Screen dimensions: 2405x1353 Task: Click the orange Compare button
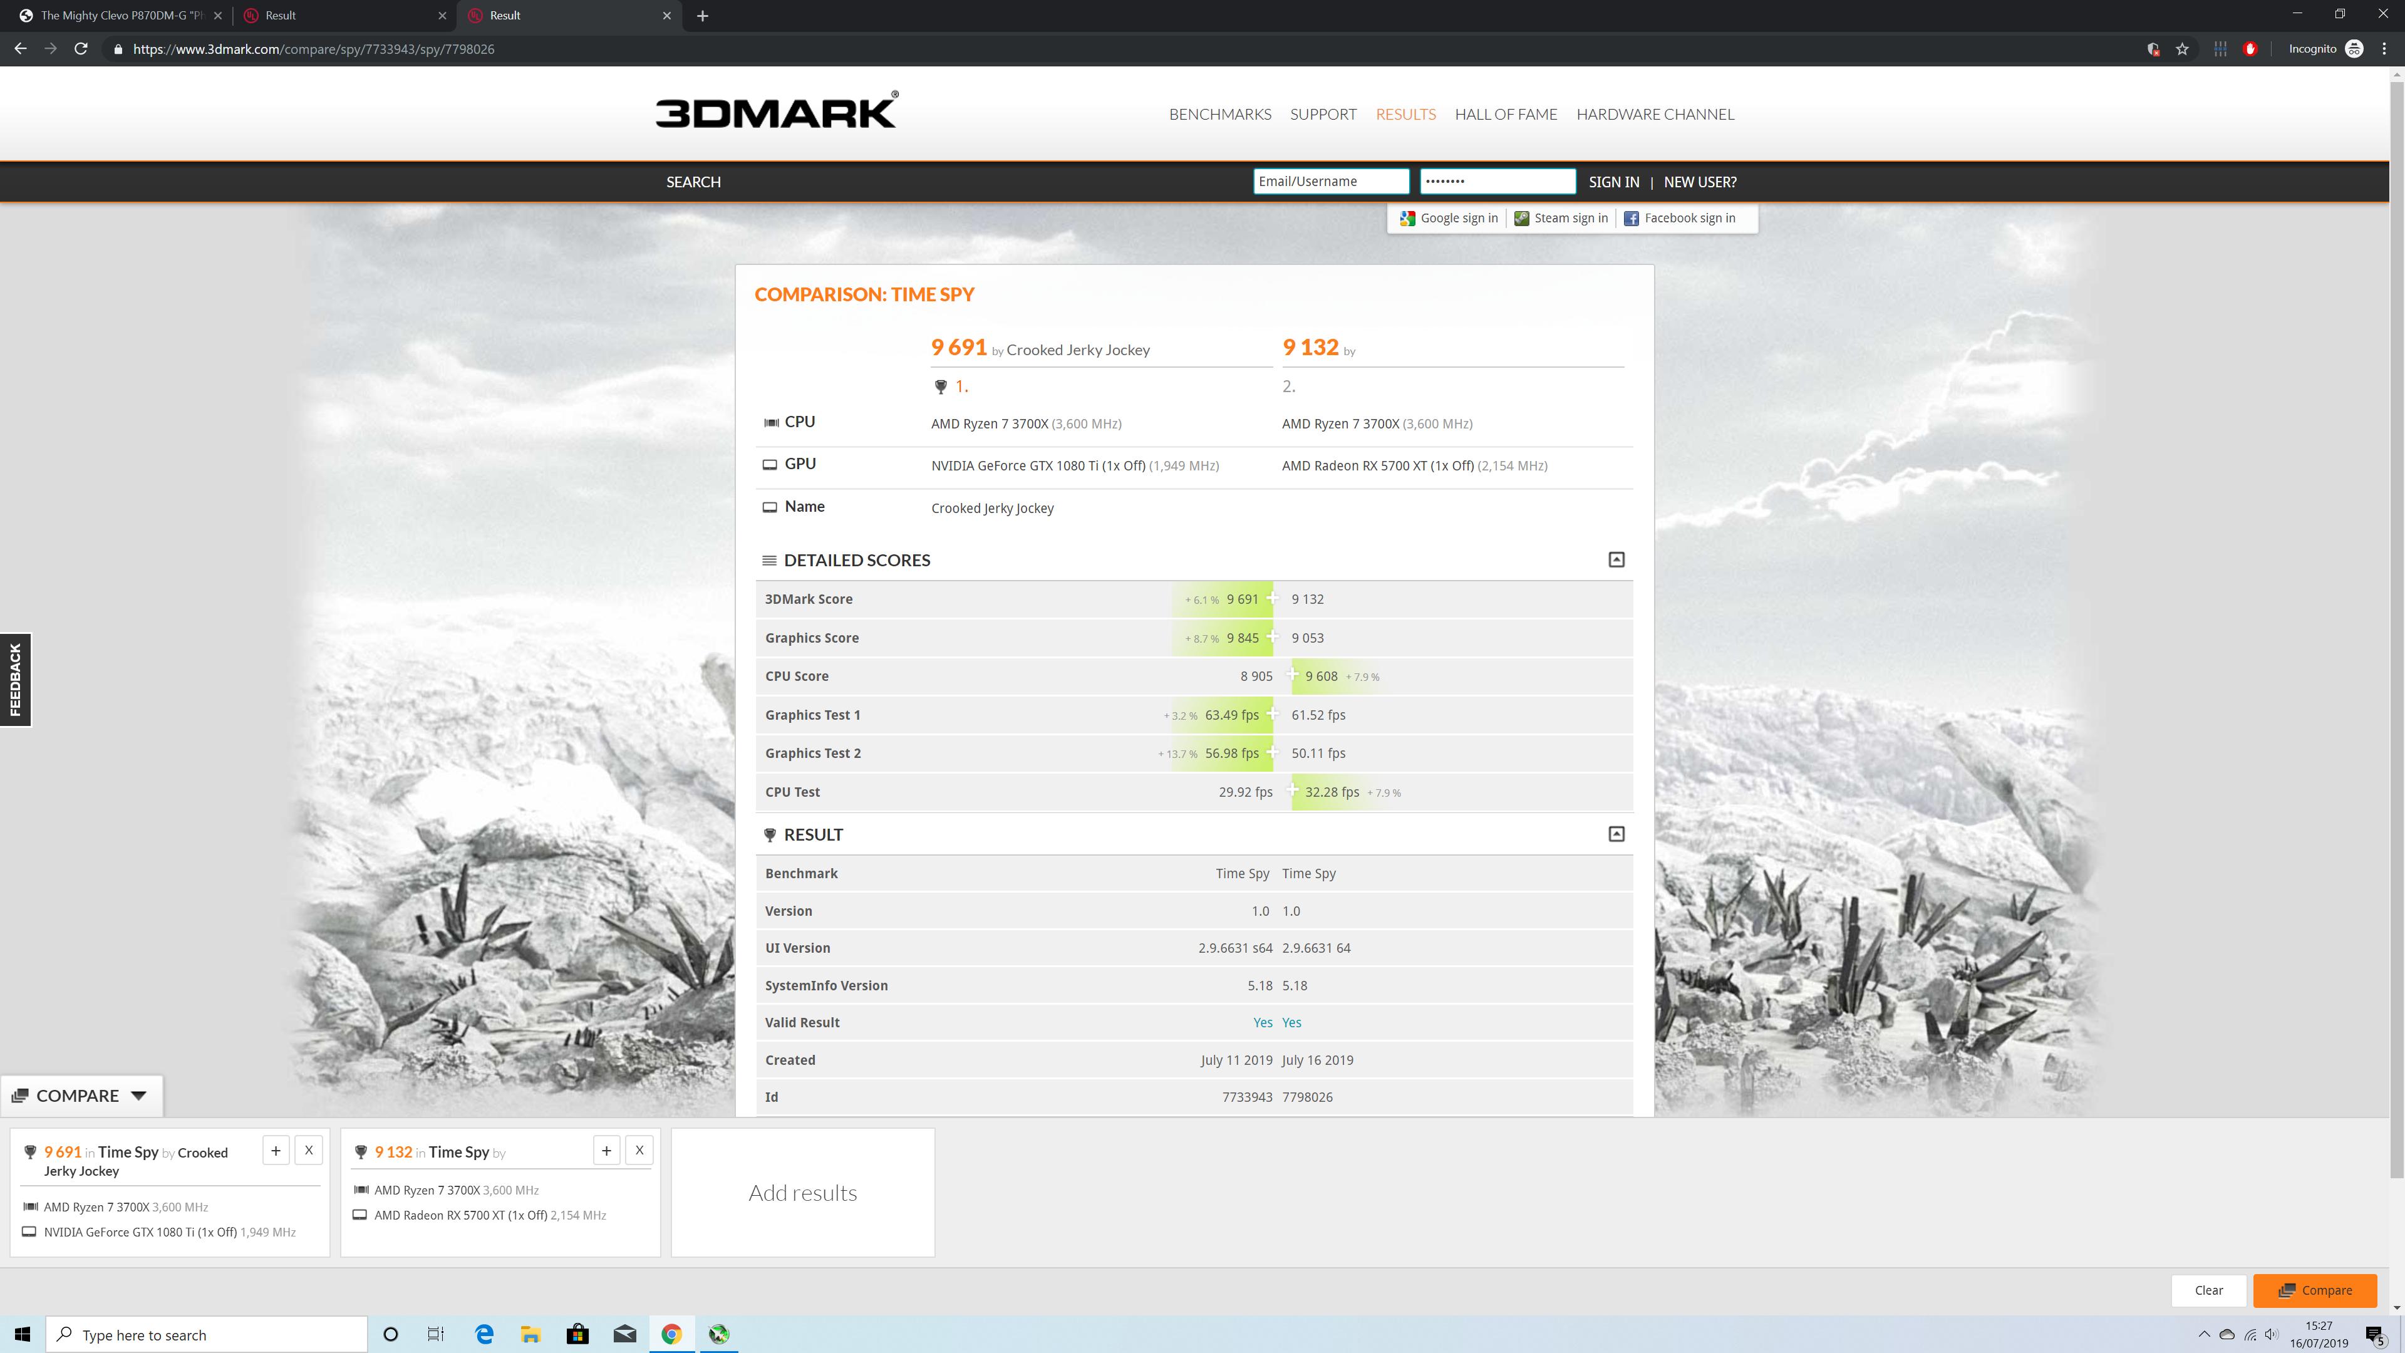click(x=2314, y=1290)
